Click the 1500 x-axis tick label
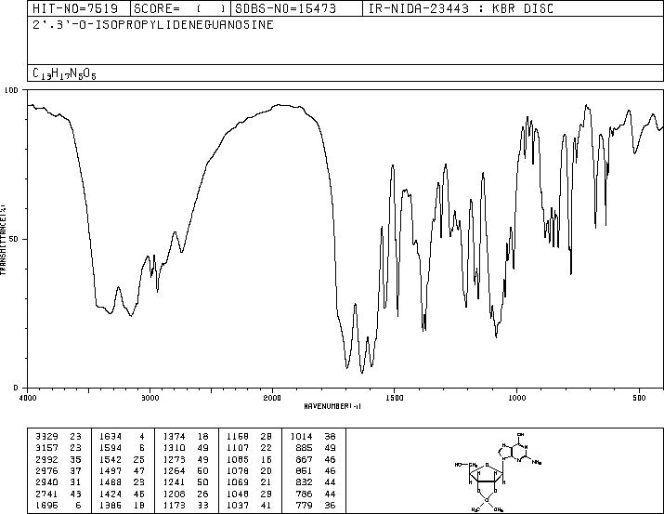 (395, 398)
